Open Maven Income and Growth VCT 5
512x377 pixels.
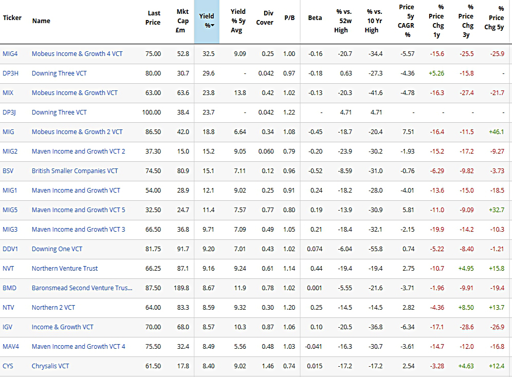click(x=78, y=210)
